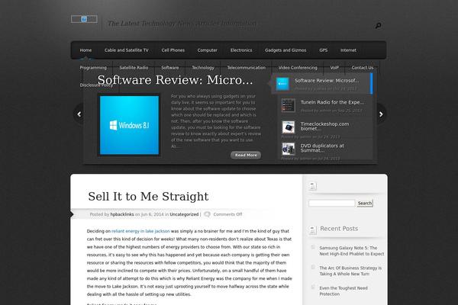Image resolution: width=458 pixels, height=305 pixels.
Task: Follow reliant energy in lake jackson link
Action: (x=140, y=231)
